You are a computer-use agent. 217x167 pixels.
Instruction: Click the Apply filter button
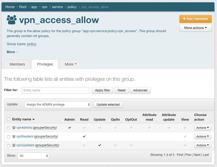(x=102, y=90)
